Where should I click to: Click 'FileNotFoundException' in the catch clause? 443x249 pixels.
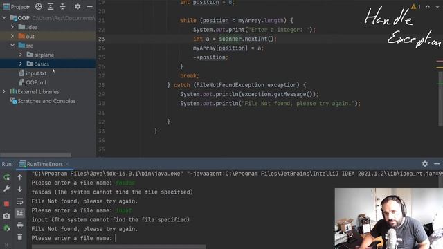tap(230, 85)
